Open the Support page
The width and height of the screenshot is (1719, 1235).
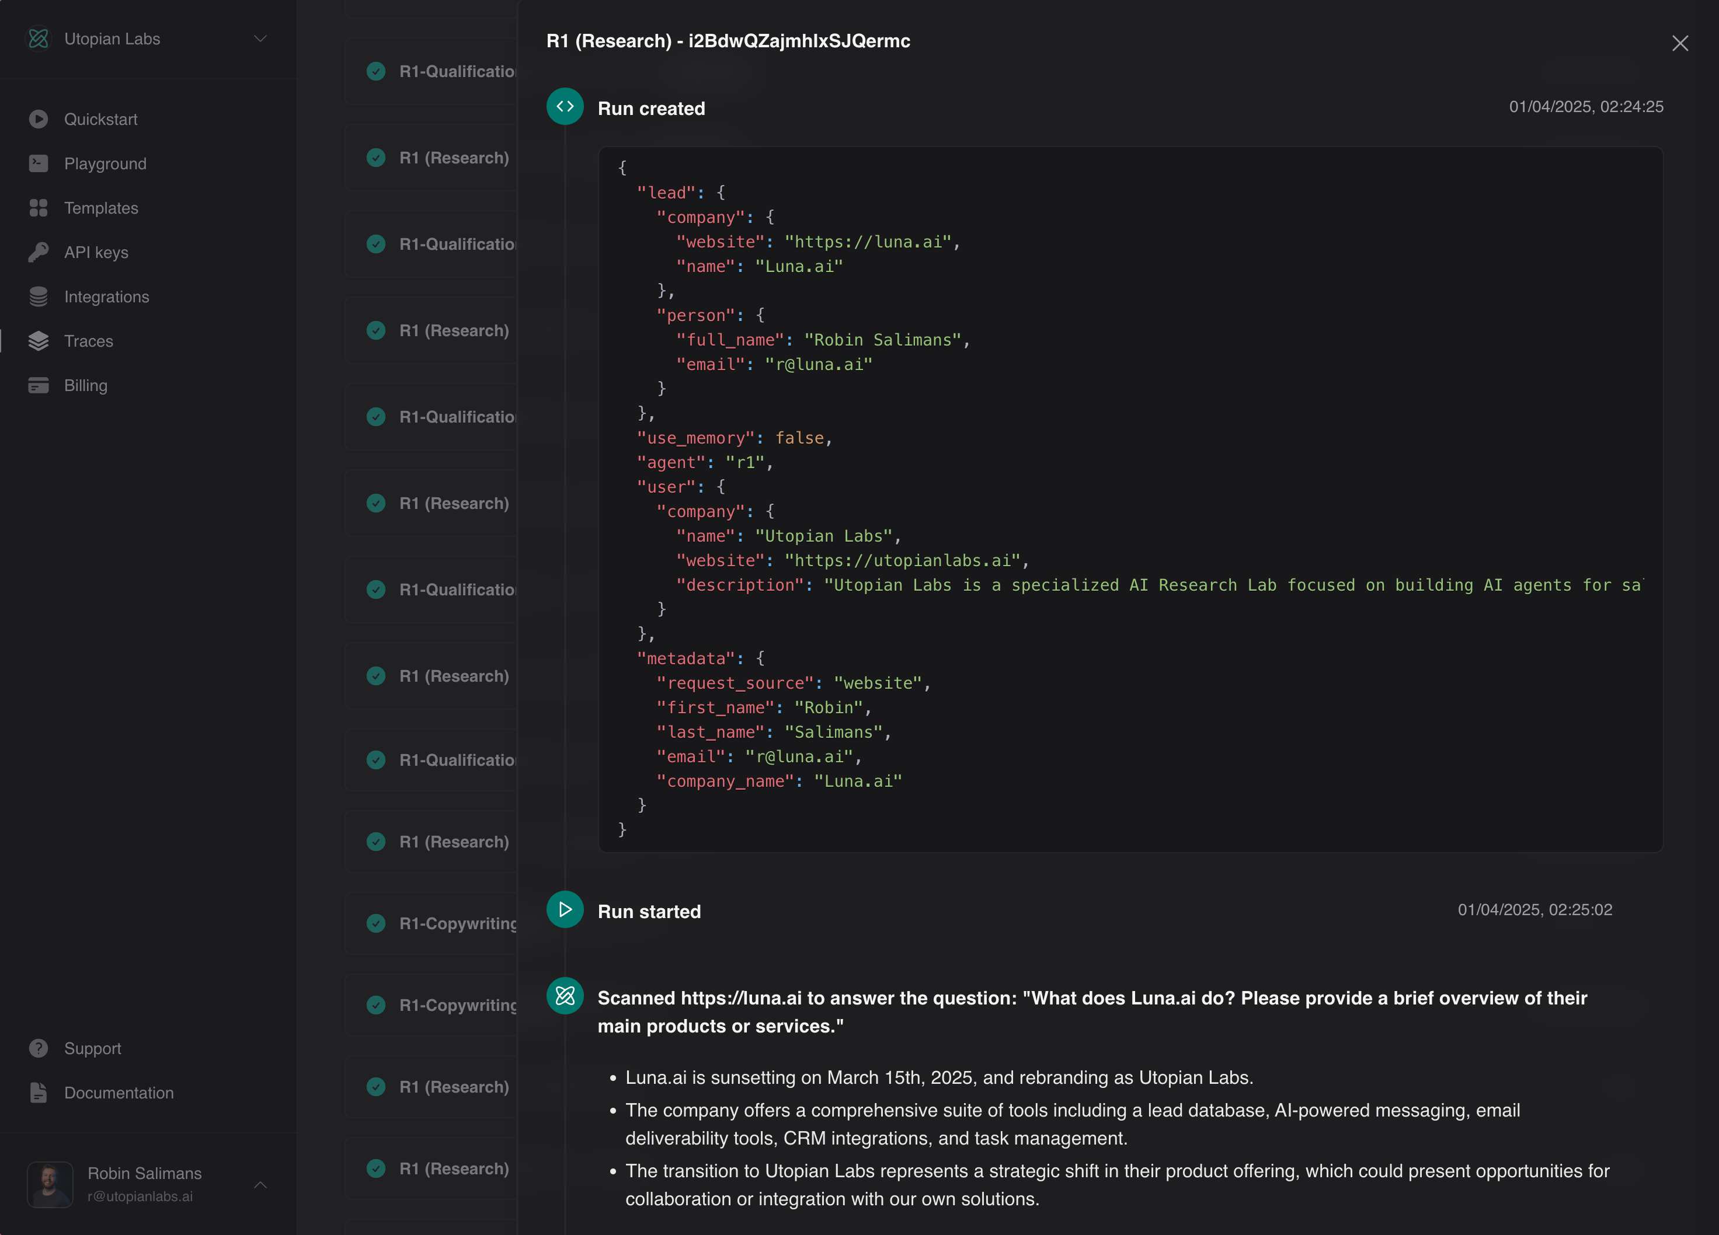click(x=92, y=1048)
